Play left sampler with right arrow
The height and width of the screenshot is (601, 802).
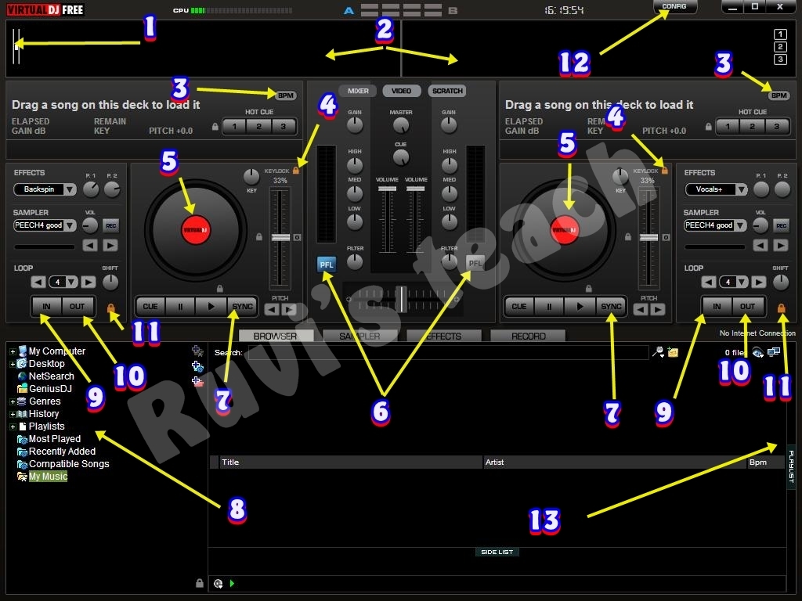click(x=110, y=245)
